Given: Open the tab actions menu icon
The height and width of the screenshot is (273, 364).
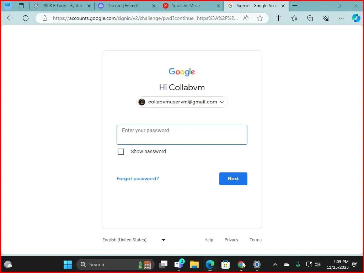Looking at the screenshot, I should (21, 6).
